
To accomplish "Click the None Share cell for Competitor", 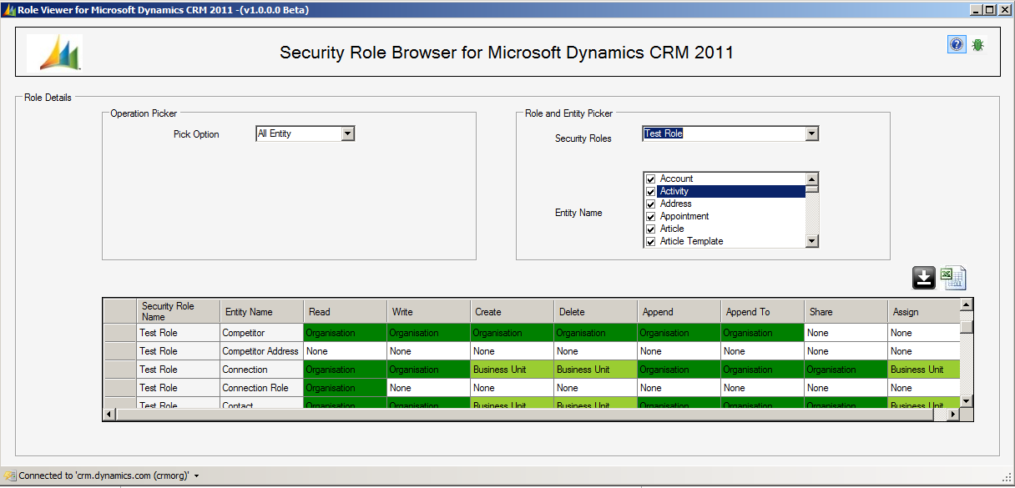I will tap(846, 332).
